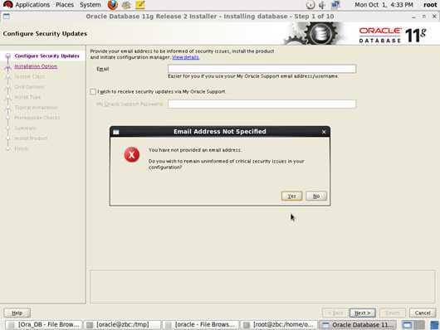The image size is (440, 330).
Task: Click the date and time display
Action: point(384,5)
